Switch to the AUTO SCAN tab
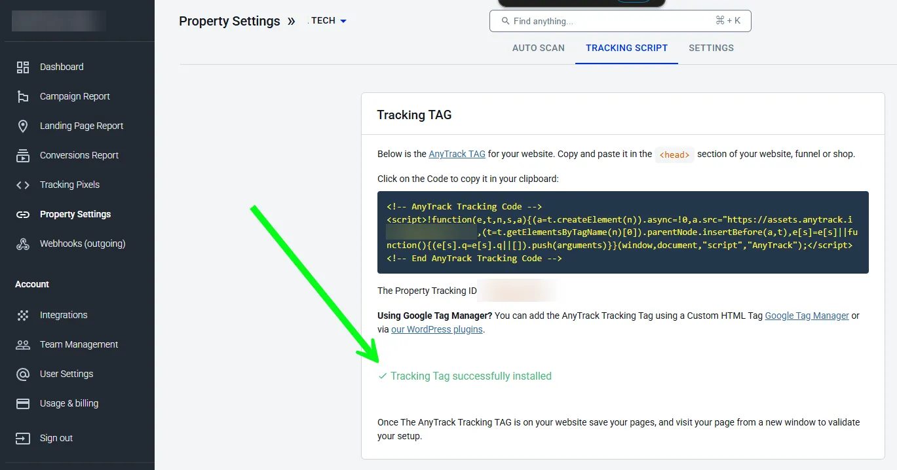Viewport: 897px width, 470px height. [539, 48]
